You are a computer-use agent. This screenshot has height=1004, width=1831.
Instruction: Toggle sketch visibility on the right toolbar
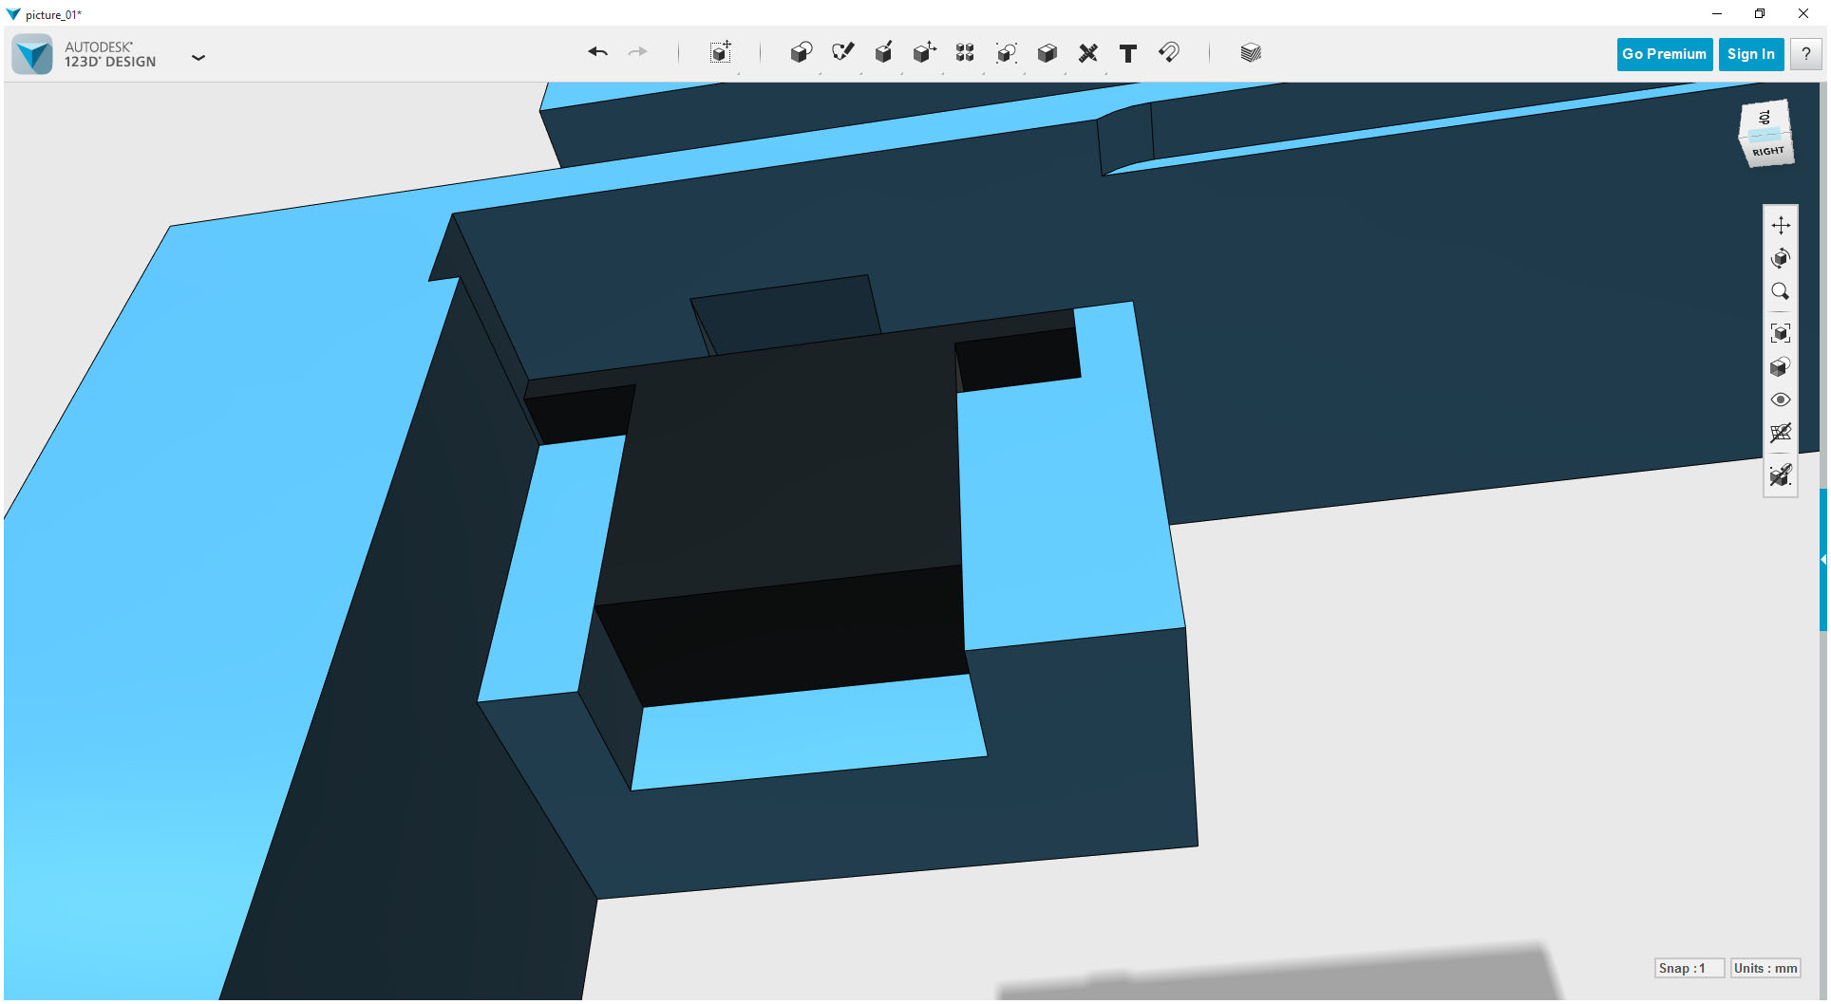tap(1782, 434)
